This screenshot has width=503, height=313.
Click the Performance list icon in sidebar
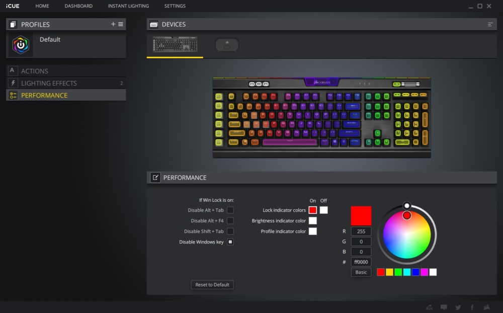point(13,95)
